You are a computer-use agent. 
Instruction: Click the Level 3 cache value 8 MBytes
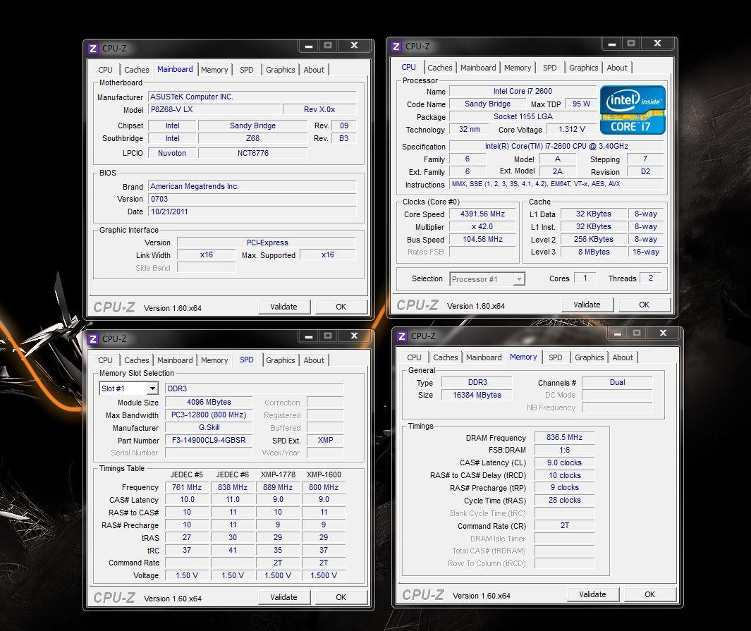[594, 252]
